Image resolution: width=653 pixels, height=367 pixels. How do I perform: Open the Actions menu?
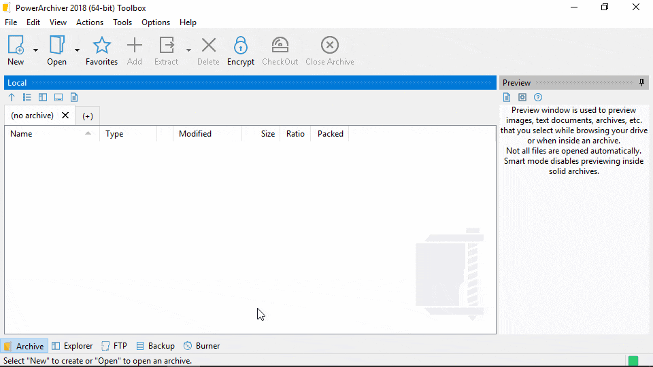(90, 22)
